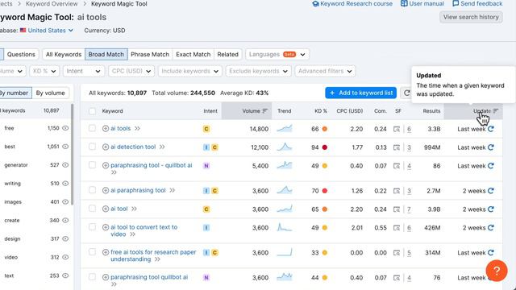The height and width of the screenshot is (290, 516).
Task: Select the Broad Match tab
Action: 106,54
